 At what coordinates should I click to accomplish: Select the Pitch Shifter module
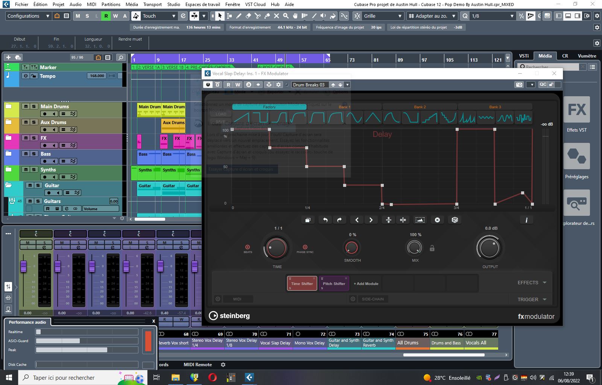click(334, 283)
